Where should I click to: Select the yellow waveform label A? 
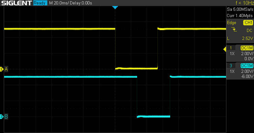click(6, 69)
